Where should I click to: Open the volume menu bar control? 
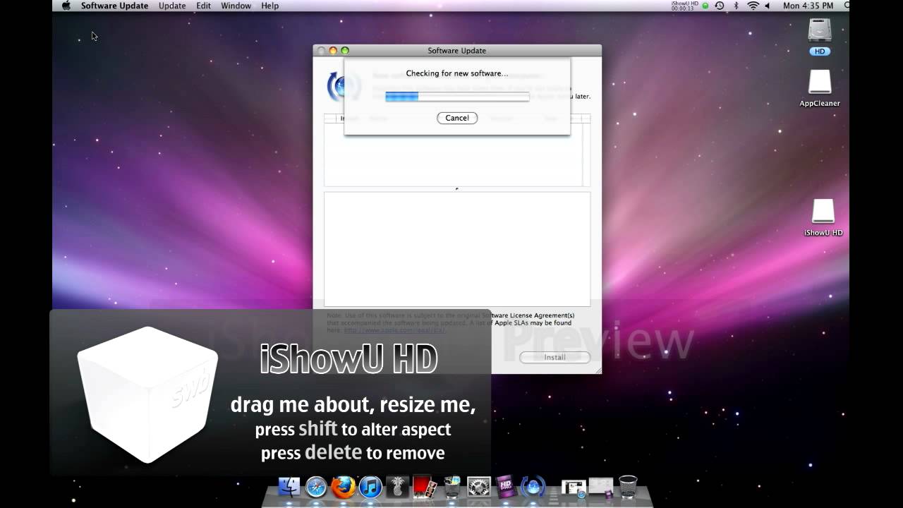(768, 6)
